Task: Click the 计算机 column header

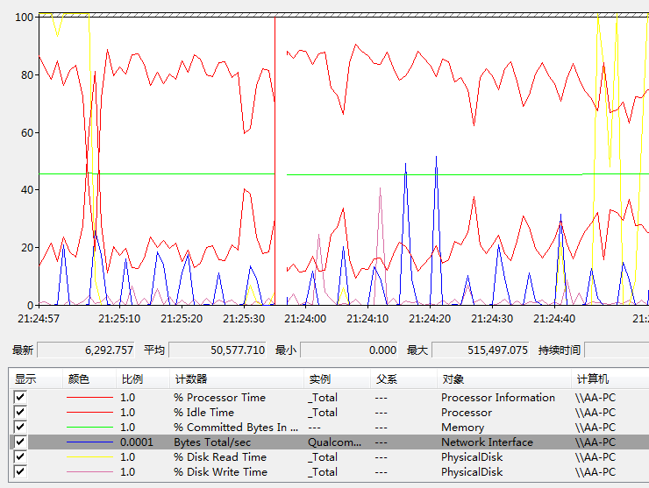Action: point(610,378)
